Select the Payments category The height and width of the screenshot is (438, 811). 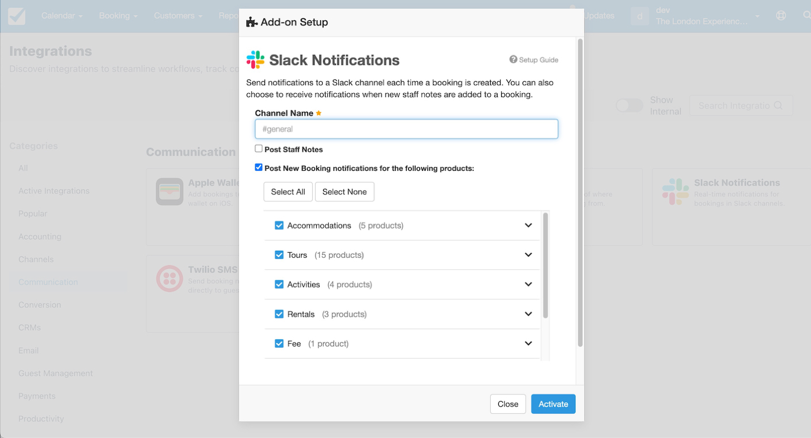point(37,396)
